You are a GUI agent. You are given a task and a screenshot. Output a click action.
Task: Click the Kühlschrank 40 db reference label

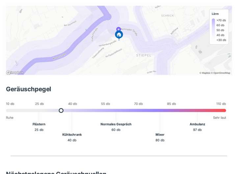pos(72,137)
